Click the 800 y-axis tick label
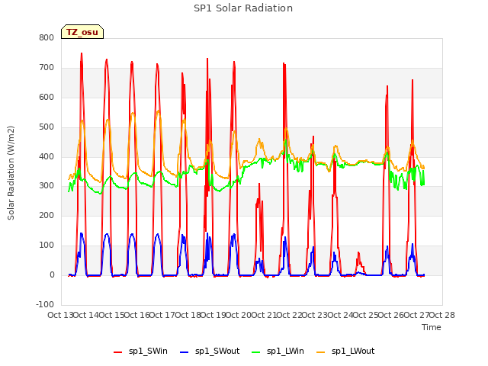Viewport: 488px width, 366px height. click(x=47, y=37)
